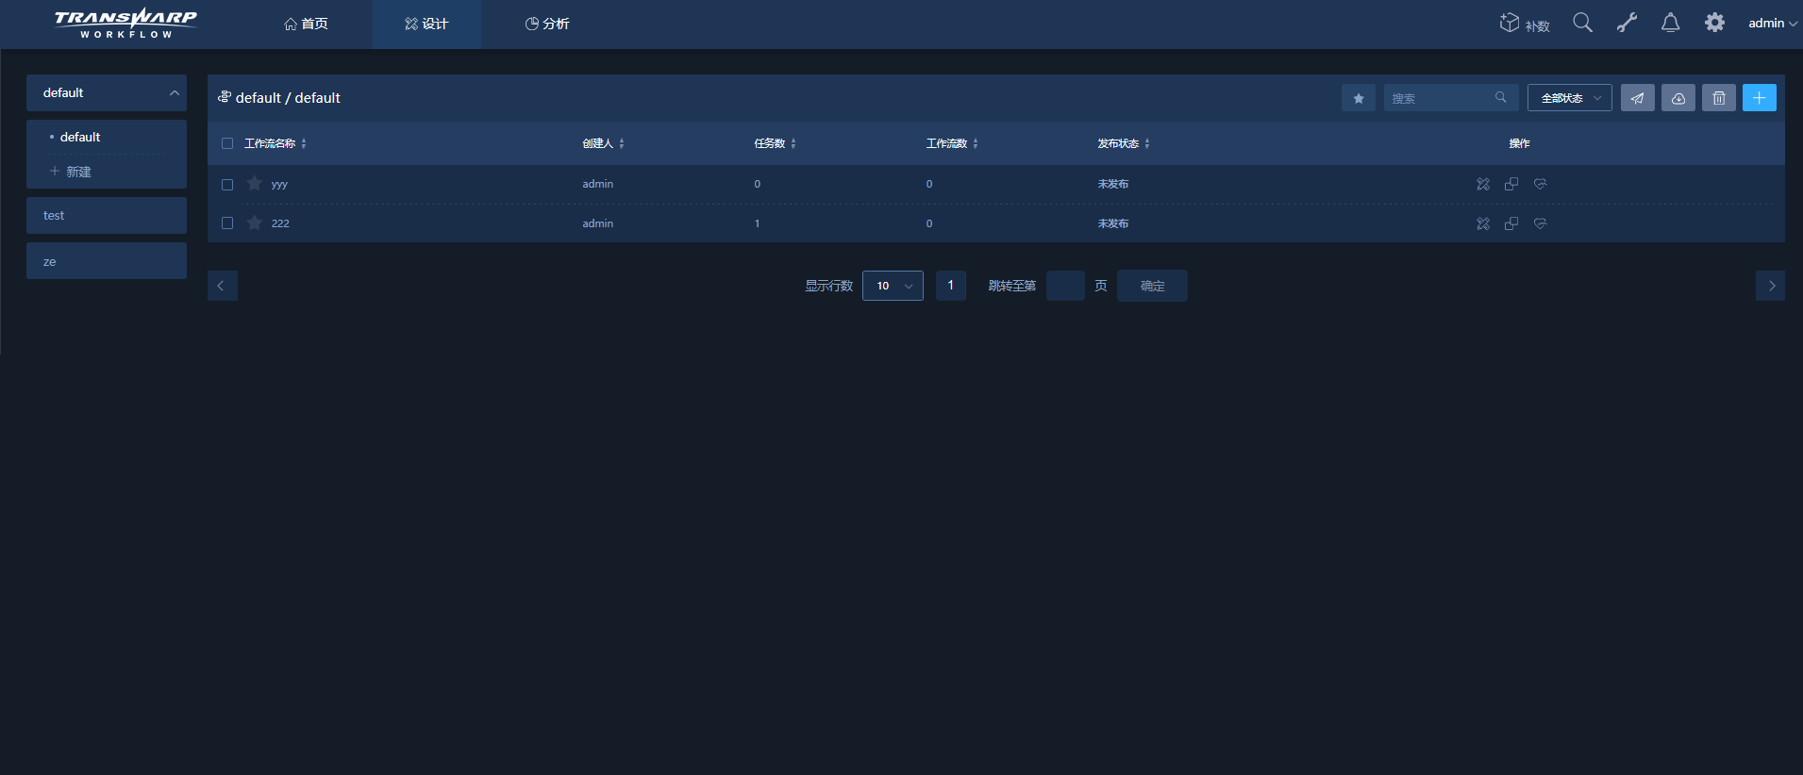
Task: Star the 222 workflow as favorite
Action: point(254,223)
